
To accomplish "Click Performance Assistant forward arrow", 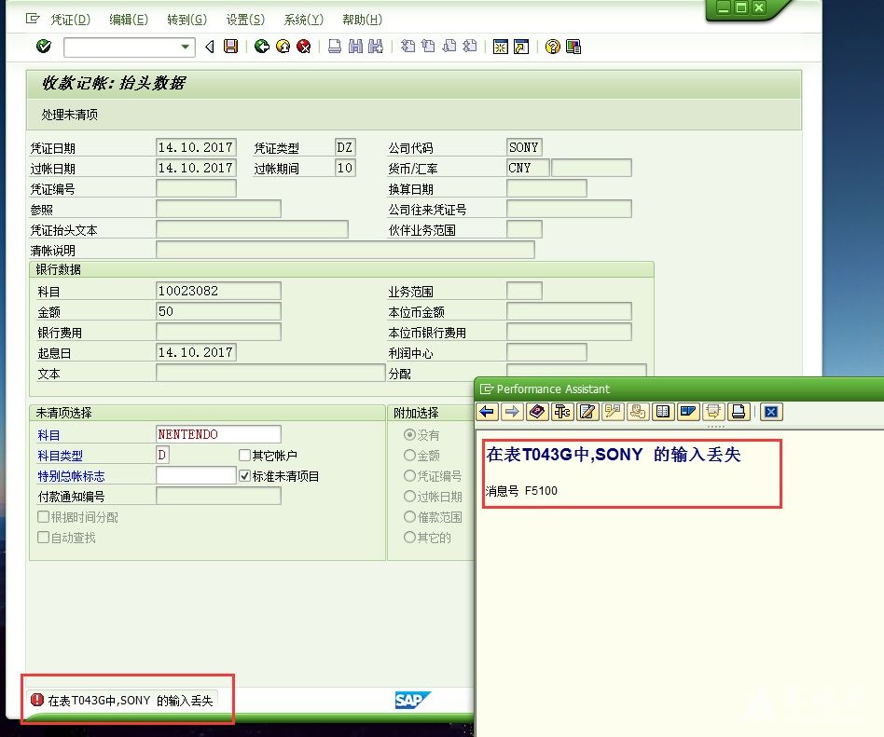I will point(512,412).
